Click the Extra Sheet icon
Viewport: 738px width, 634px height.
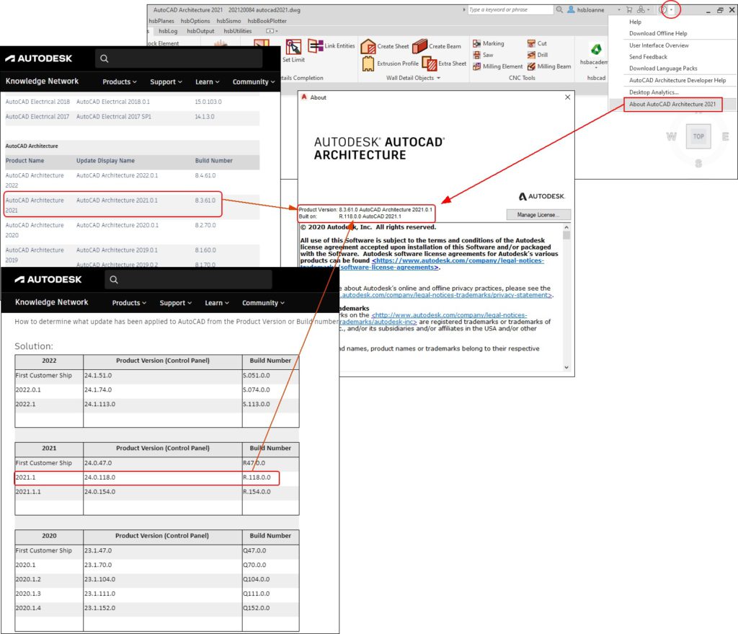point(430,63)
